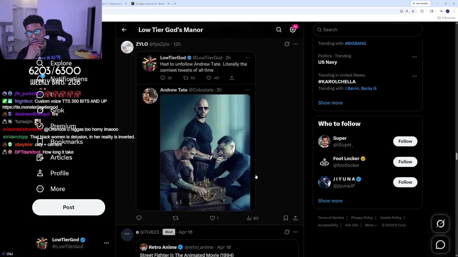Bookmark ZYLO's post
Screen dimensions: 458x257
286,218
